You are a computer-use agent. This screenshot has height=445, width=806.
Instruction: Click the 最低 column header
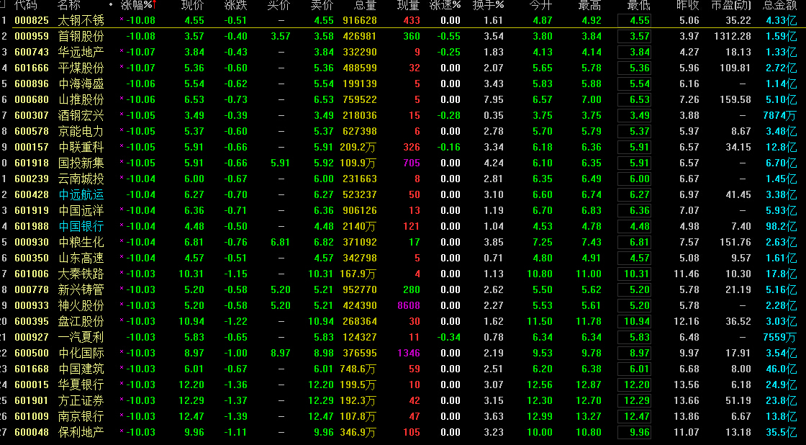click(638, 5)
